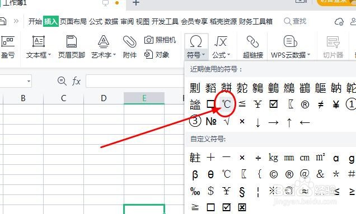Expand the WPS云数据 dropdown arrow
The image size is (356, 214).
pyautogui.click(x=308, y=55)
